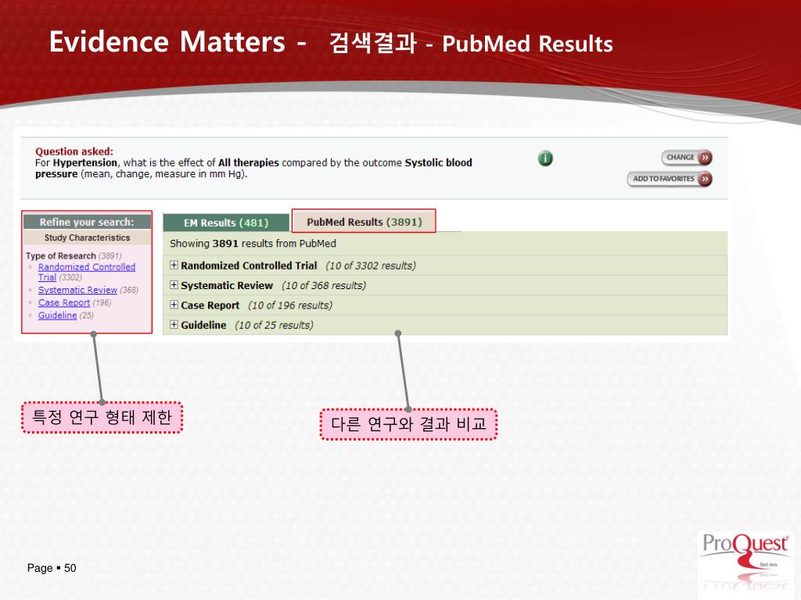Click the green info icon
Screen dimensions: 801x600
click(x=545, y=159)
